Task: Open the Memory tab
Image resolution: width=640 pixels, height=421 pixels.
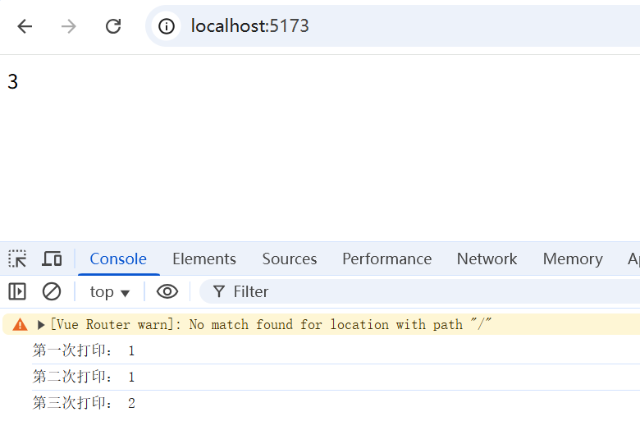Action: coord(573,259)
